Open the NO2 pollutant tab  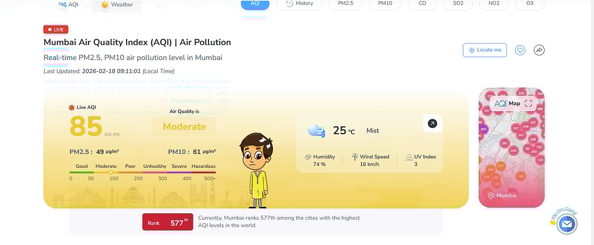click(x=494, y=4)
